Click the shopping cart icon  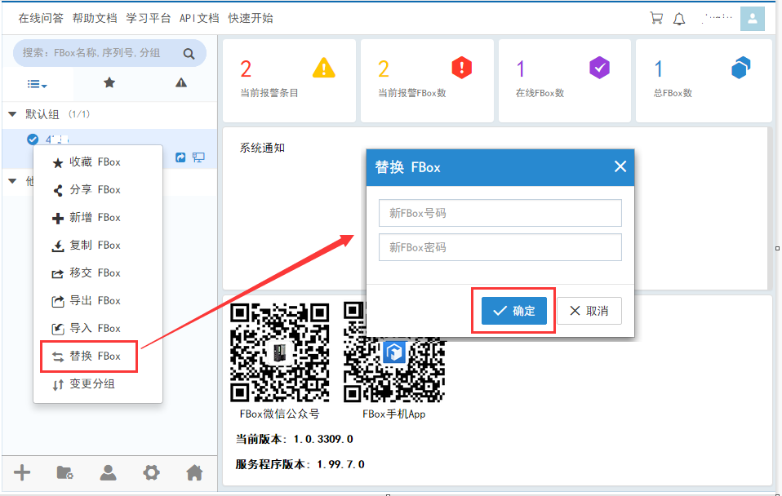point(655,19)
